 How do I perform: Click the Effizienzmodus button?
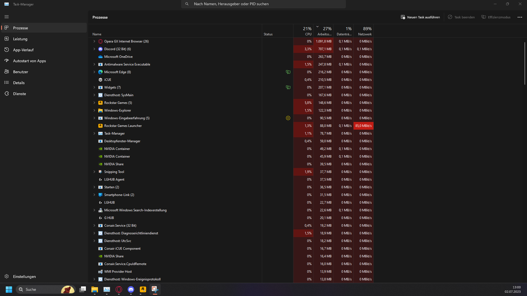click(496, 17)
